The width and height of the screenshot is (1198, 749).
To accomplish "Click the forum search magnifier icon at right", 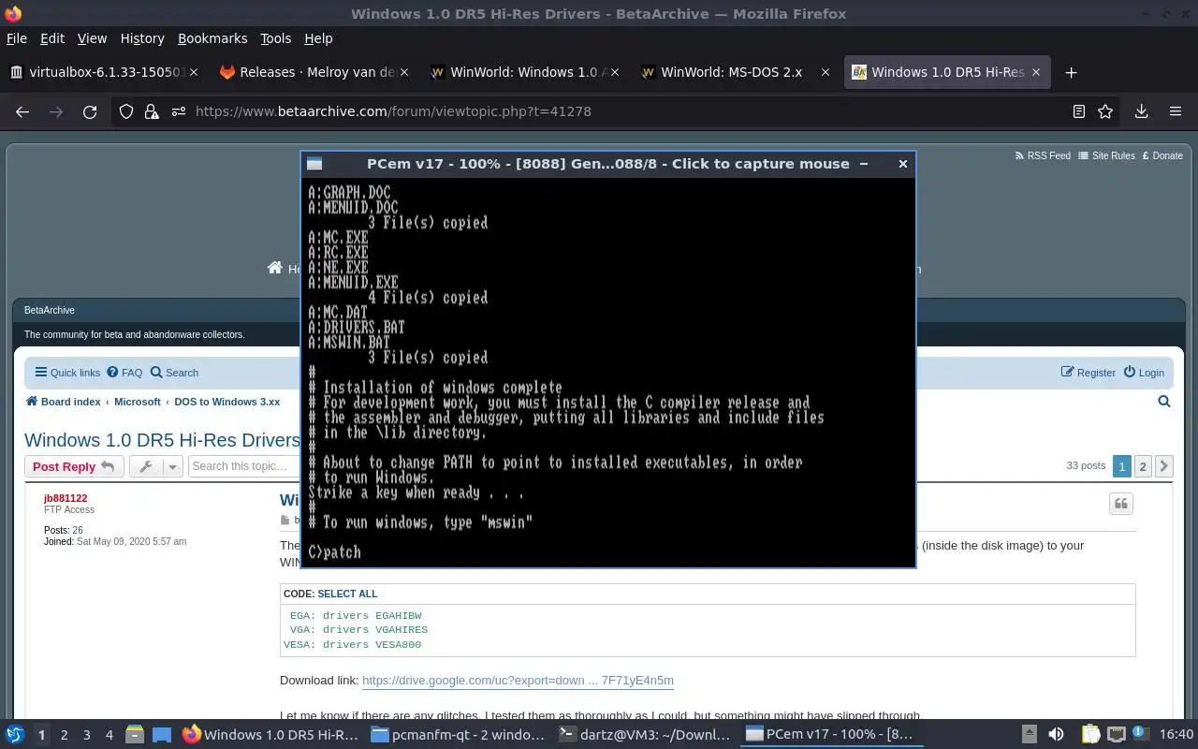I will [x=1164, y=402].
